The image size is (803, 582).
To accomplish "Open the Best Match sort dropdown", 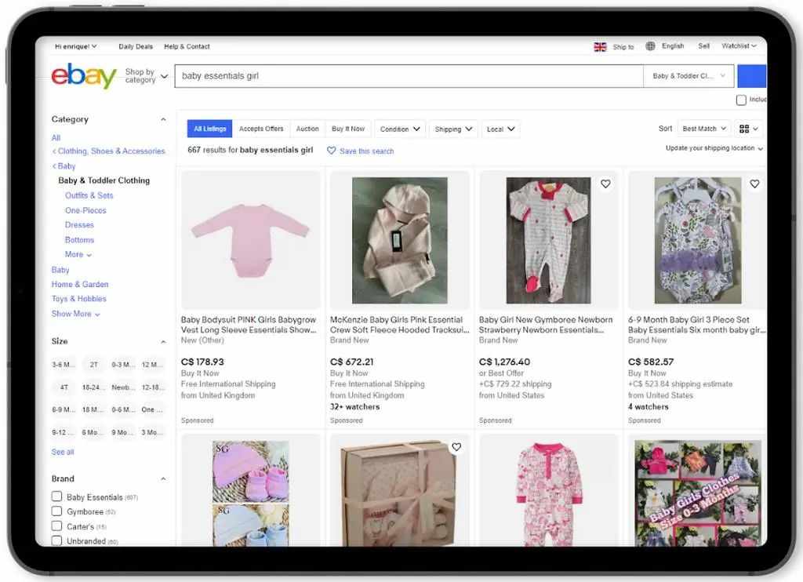I will (704, 129).
